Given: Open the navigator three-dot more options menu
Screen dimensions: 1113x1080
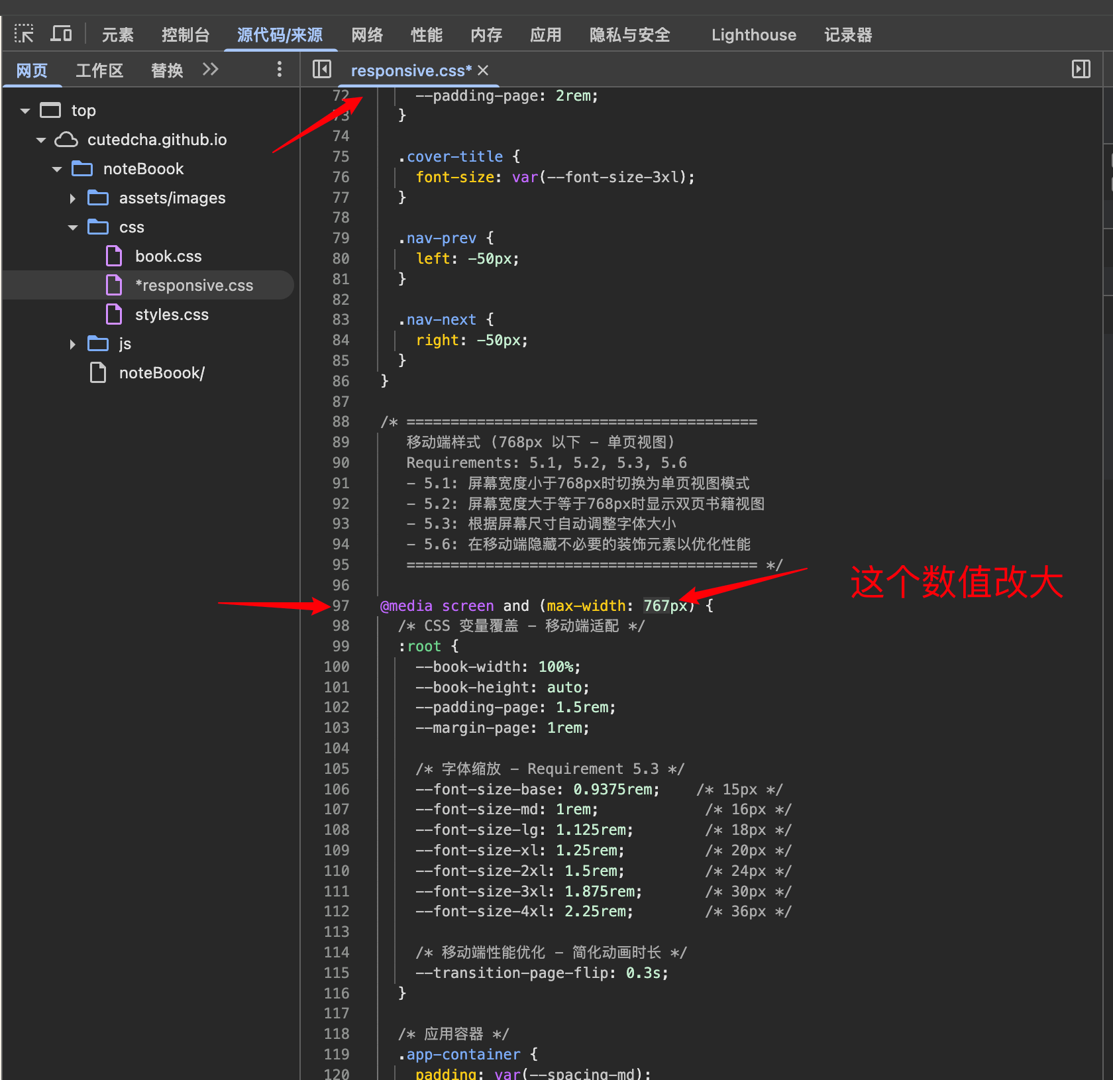Looking at the screenshot, I should tap(280, 69).
